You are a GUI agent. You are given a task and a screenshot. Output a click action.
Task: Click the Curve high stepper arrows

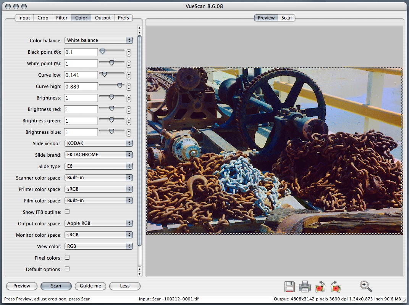(x=129, y=87)
